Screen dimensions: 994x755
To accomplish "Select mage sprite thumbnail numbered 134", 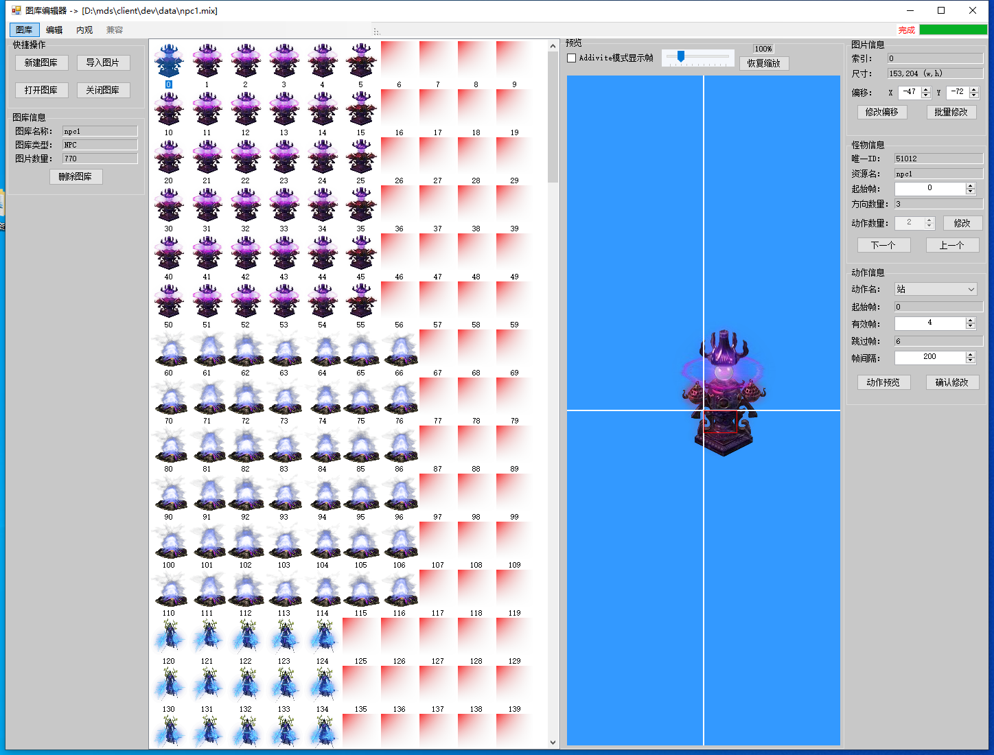I will point(322,685).
